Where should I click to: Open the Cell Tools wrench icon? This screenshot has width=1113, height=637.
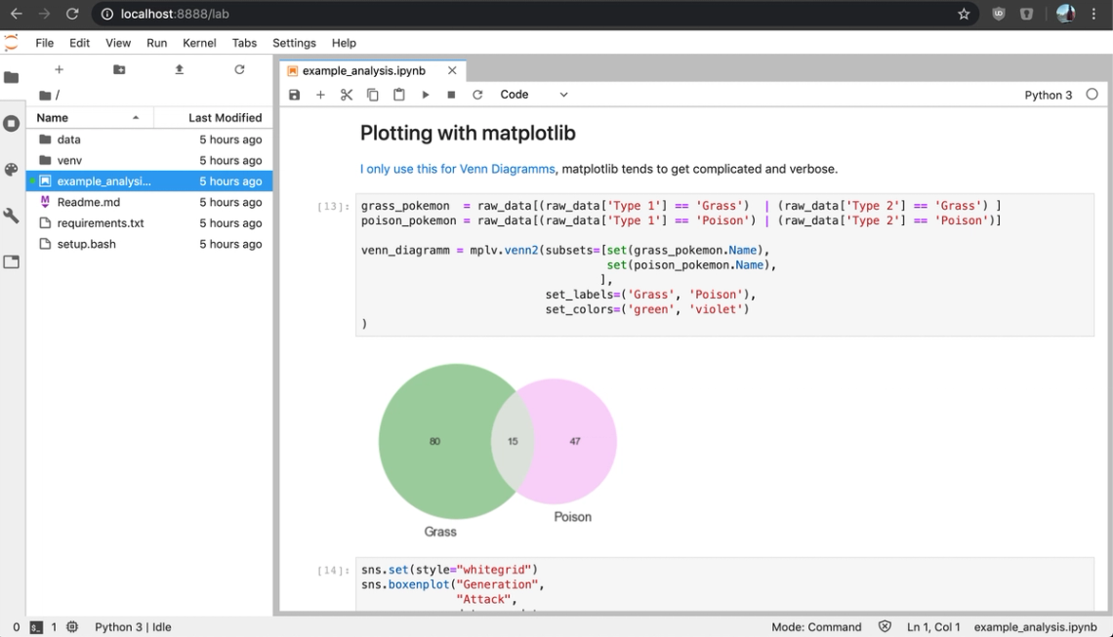coord(12,216)
